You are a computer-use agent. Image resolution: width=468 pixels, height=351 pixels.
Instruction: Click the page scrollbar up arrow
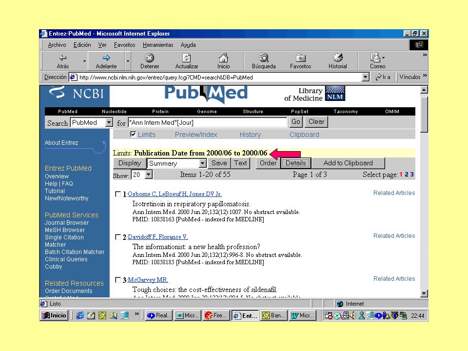click(424, 90)
